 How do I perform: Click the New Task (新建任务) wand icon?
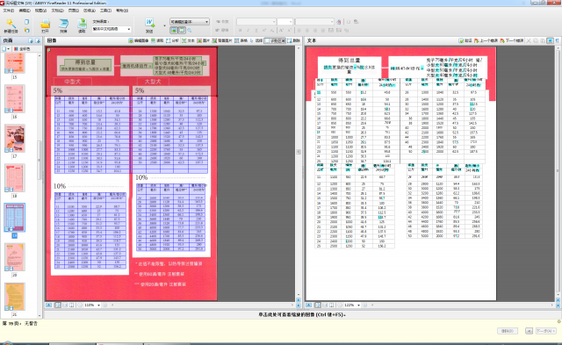coord(11,24)
